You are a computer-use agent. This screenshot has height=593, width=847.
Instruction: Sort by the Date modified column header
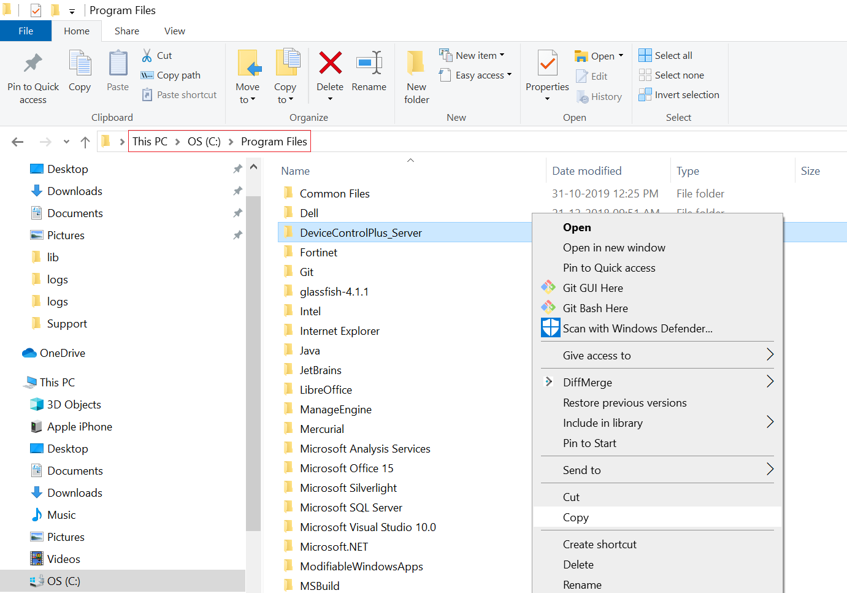click(586, 170)
